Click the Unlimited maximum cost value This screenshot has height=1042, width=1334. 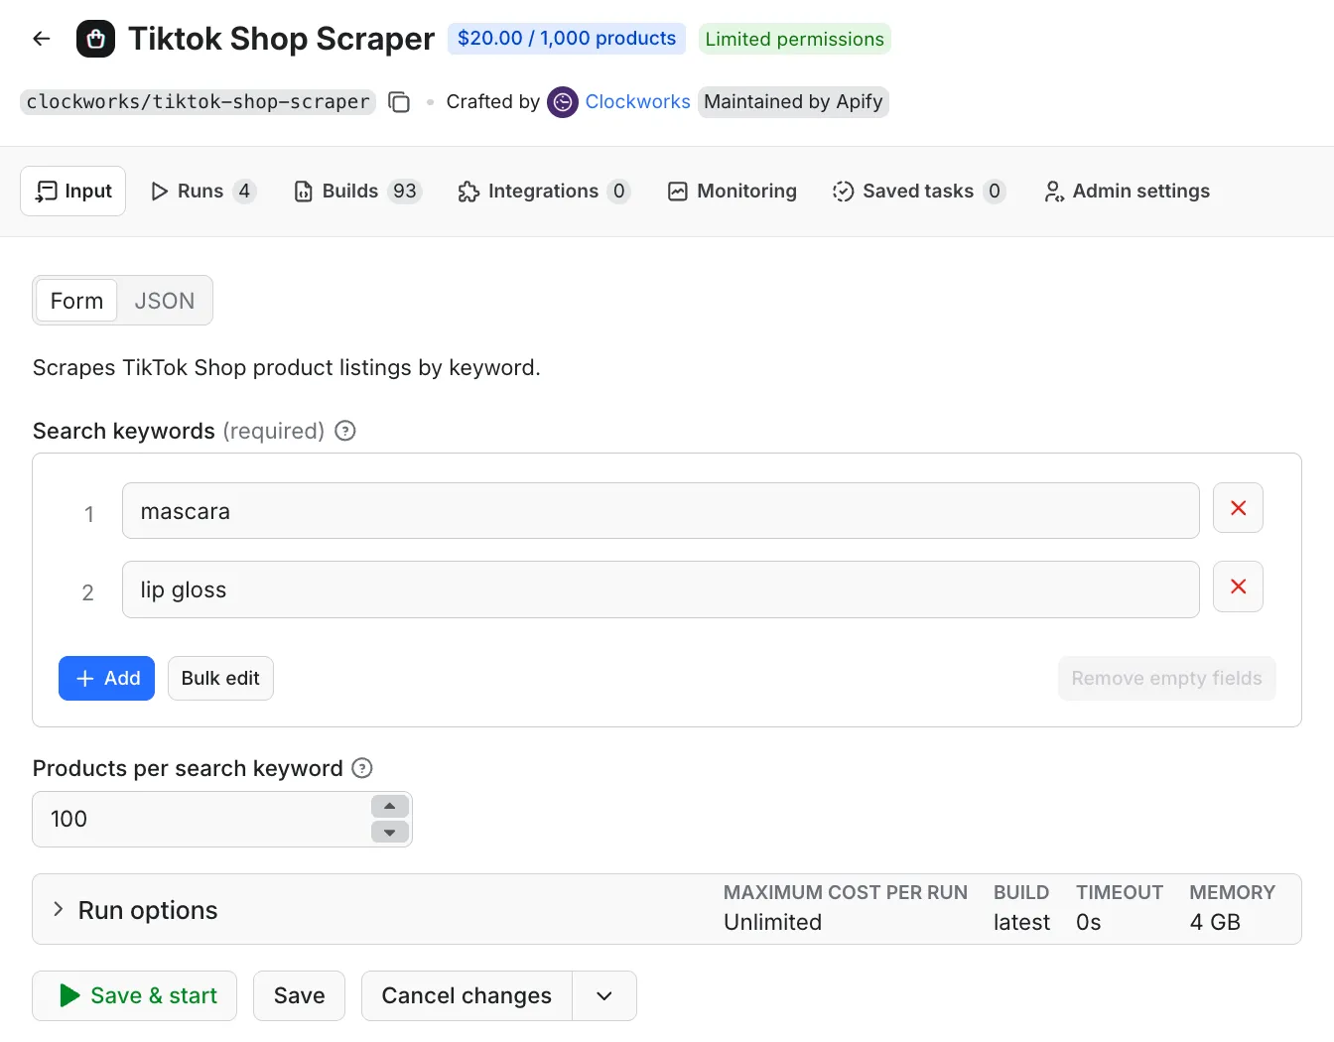click(772, 922)
